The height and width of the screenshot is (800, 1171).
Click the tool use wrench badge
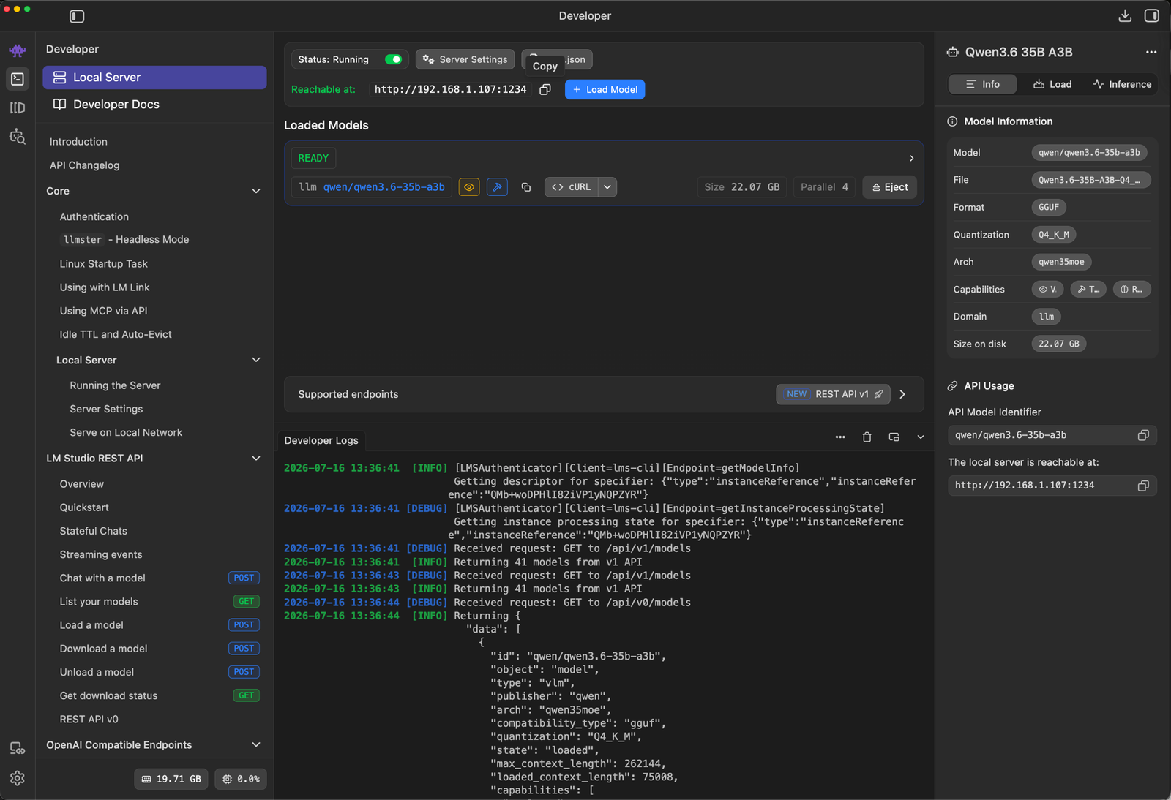(497, 187)
